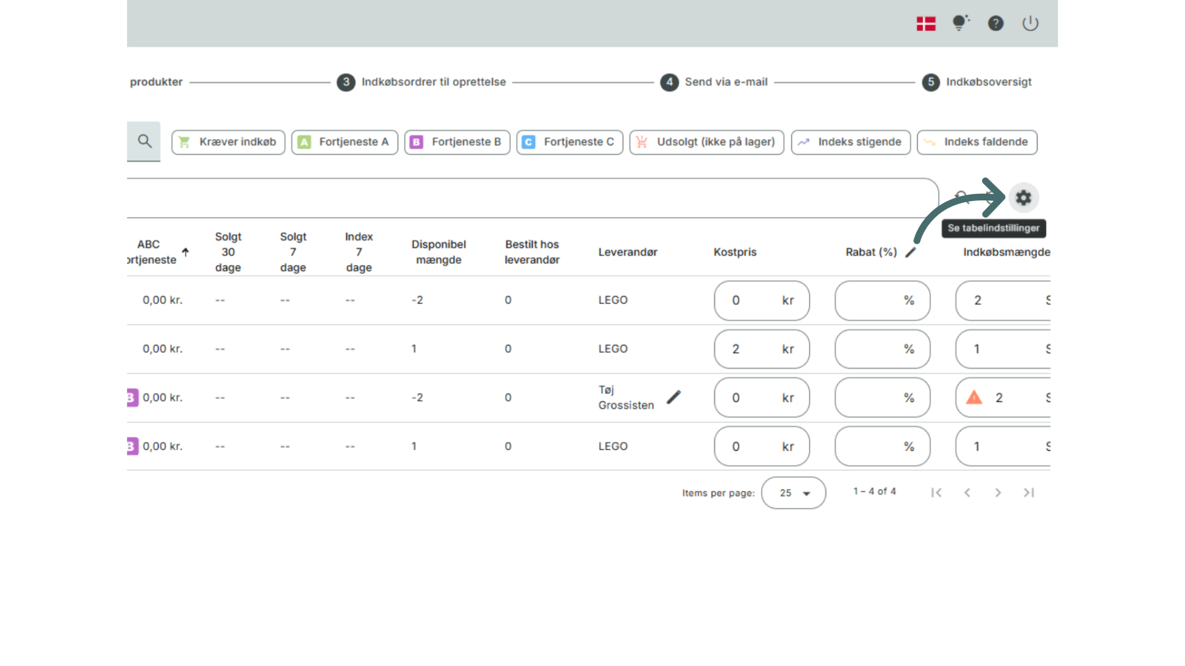1185x666 pixels.
Task: Jump to last page button
Action: click(x=1028, y=493)
